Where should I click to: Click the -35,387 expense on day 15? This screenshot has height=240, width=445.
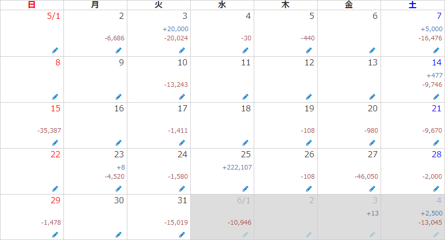(49, 131)
